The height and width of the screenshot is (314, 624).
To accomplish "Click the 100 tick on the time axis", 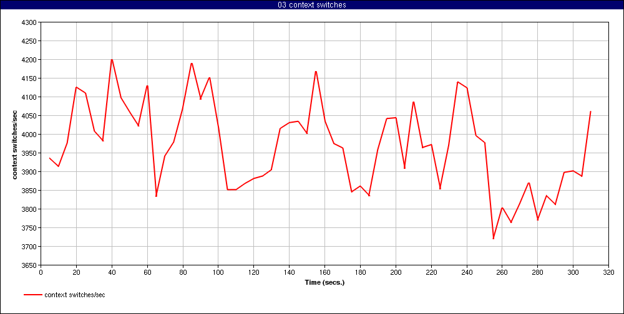I will tap(218, 272).
